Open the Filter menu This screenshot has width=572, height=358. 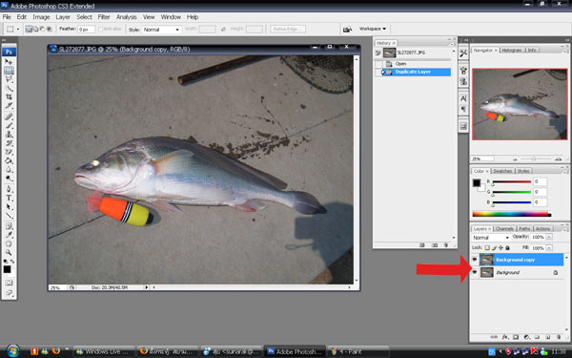coord(104,17)
